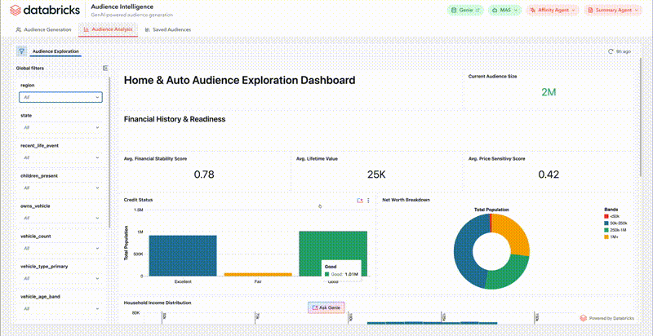The width and height of the screenshot is (653, 336).
Task: Switch to the Audience Generation tab
Action: 43,29
